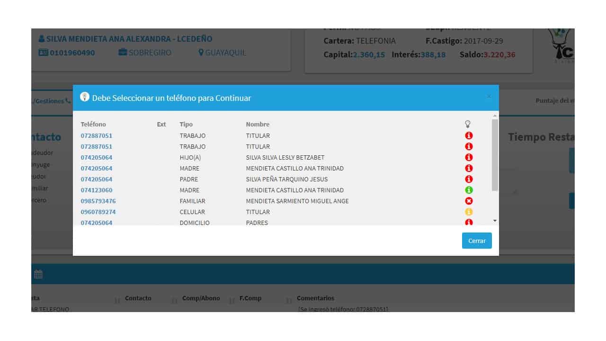The image size is (606, 341).
Task: Click the briefcase icon beside SOBREGIRO
Action: coord(123,53)
